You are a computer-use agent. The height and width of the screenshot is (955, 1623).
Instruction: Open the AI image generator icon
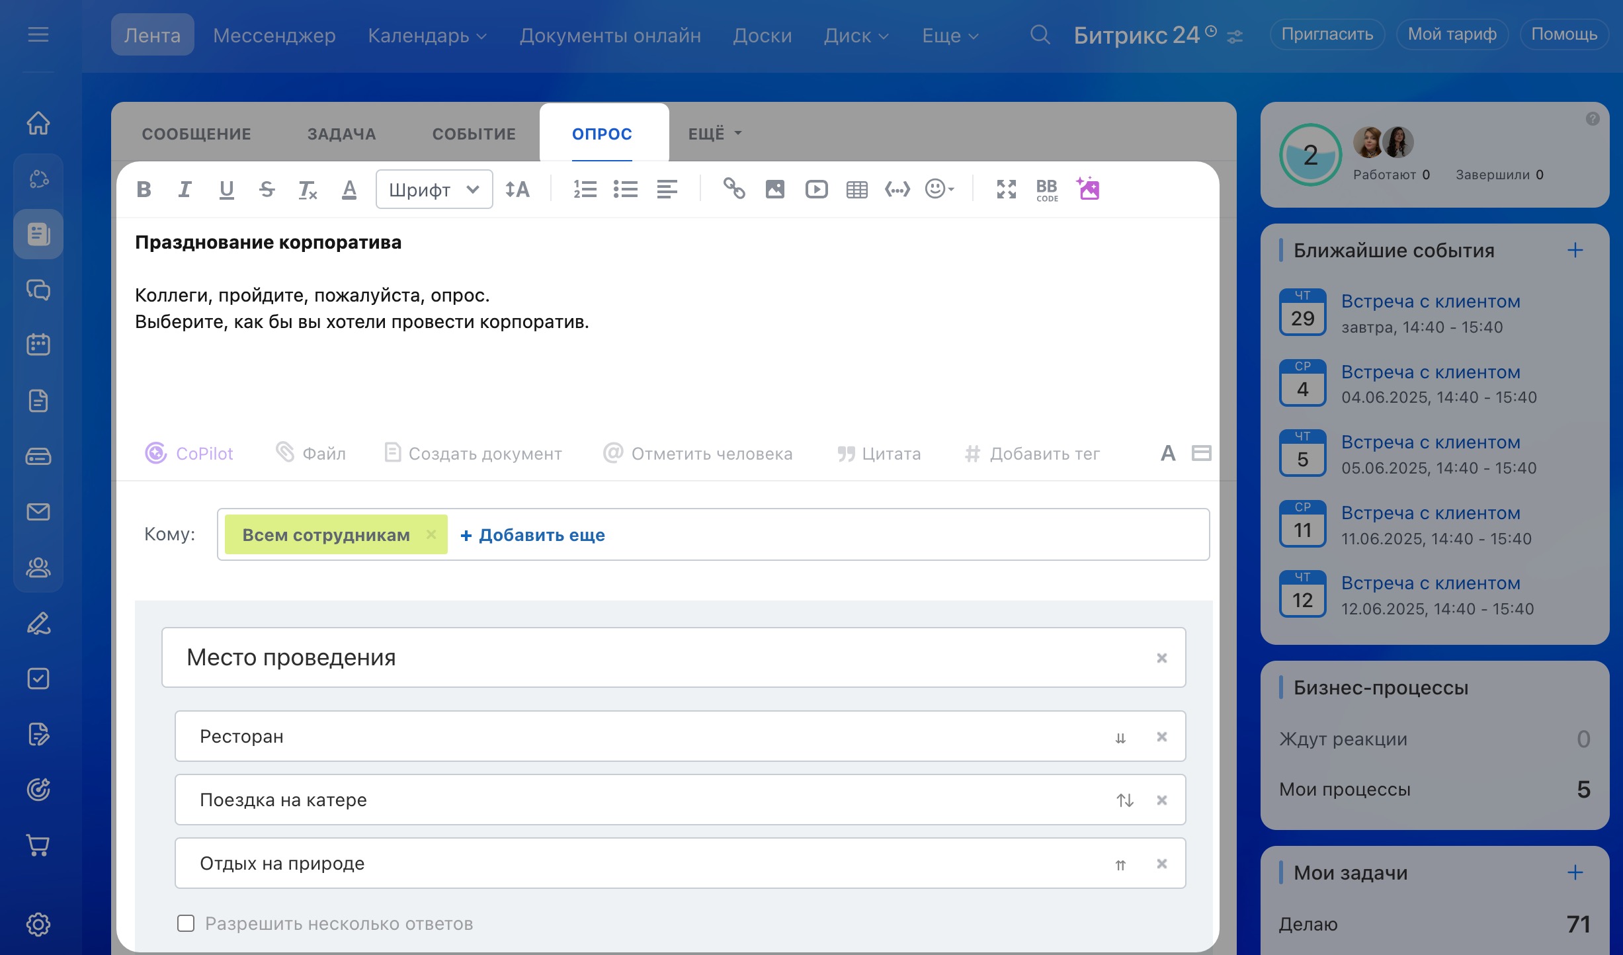(1088, 189)
